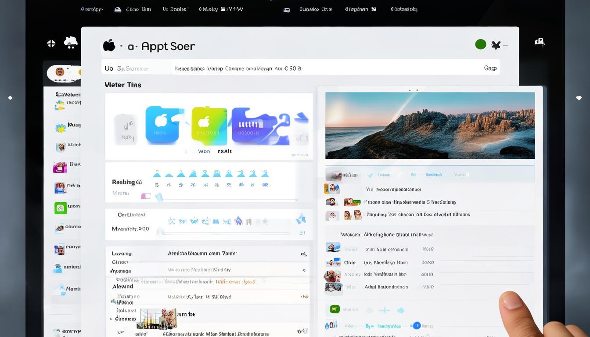Toggle the first blue checkmark under the landscape

coord(370,175)
